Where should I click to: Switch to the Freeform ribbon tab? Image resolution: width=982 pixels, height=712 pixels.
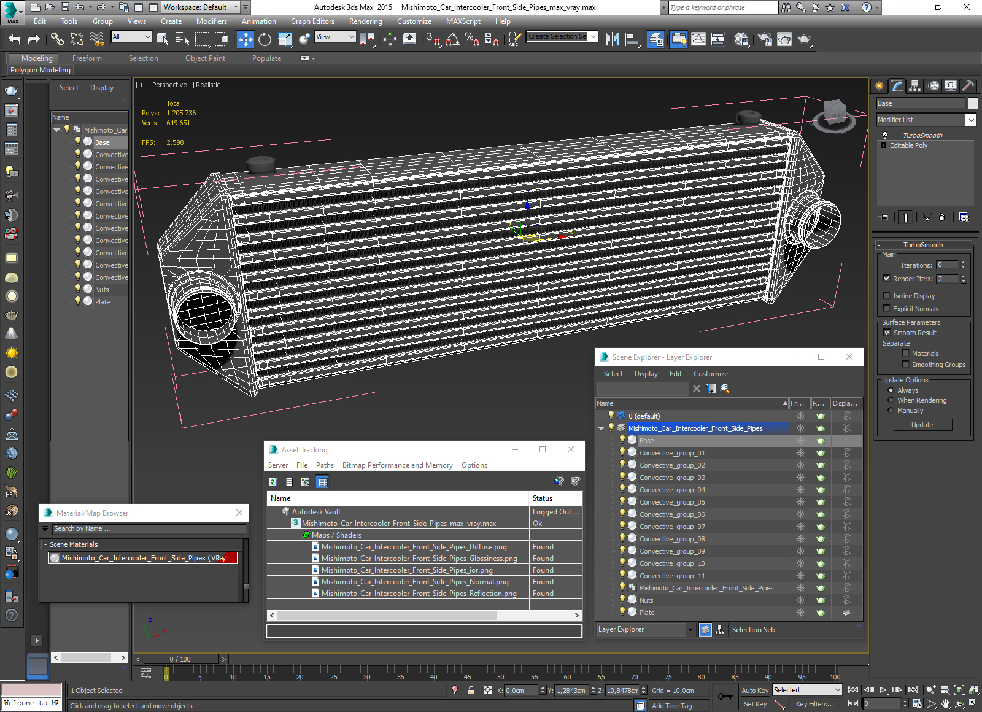pyautogui.click(x=87, y=58)
